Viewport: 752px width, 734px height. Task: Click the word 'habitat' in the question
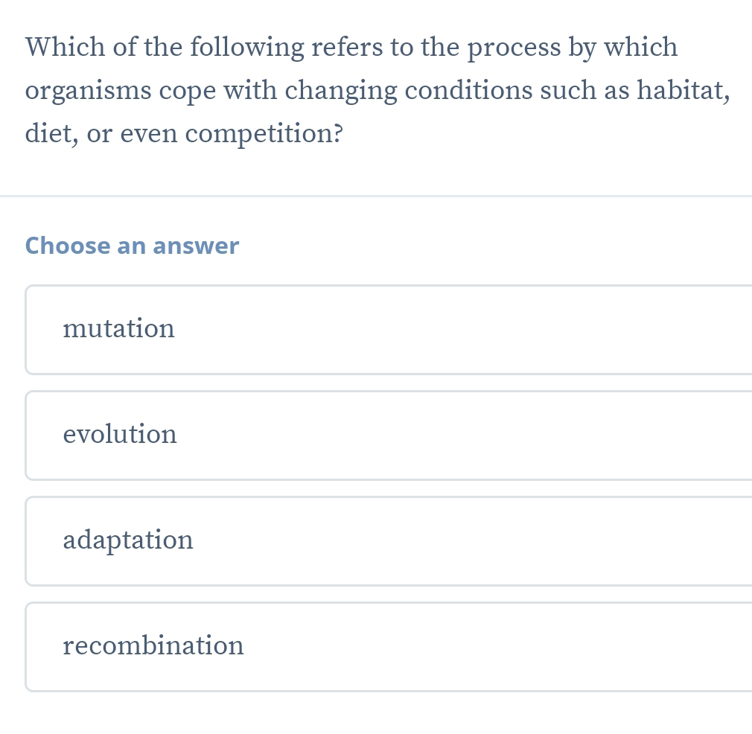pos(679,91)
